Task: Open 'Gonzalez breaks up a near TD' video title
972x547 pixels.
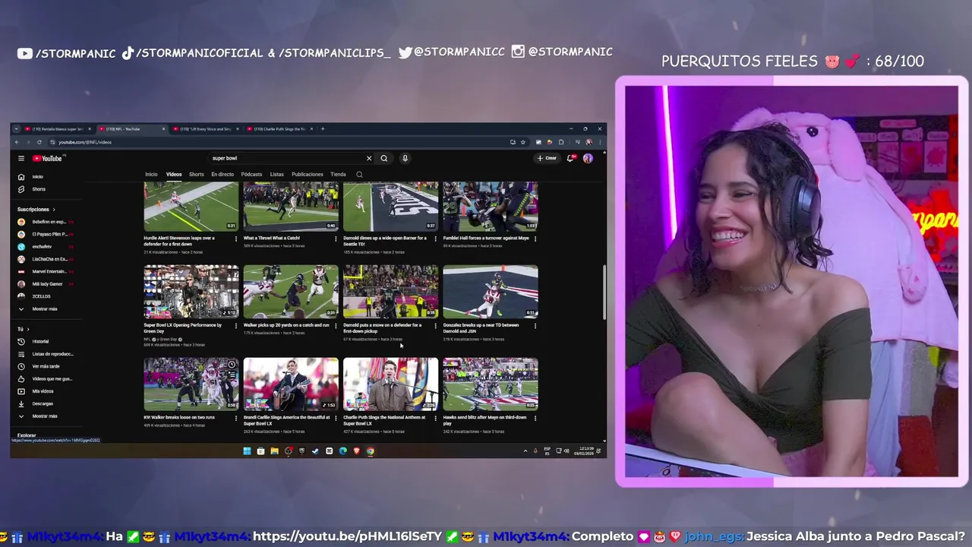Action: click(481, 328)
